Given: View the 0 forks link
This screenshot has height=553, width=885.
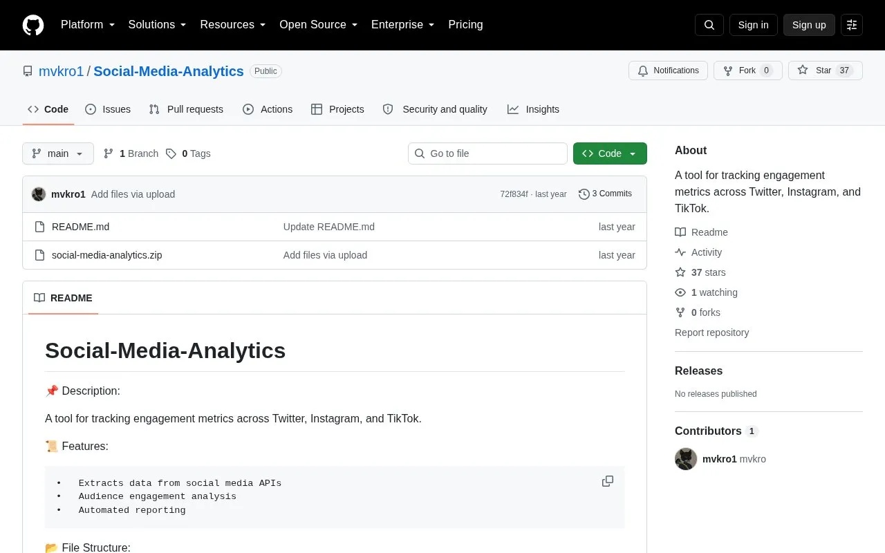Looking at the screenshot, I should [x=698, y=312].
